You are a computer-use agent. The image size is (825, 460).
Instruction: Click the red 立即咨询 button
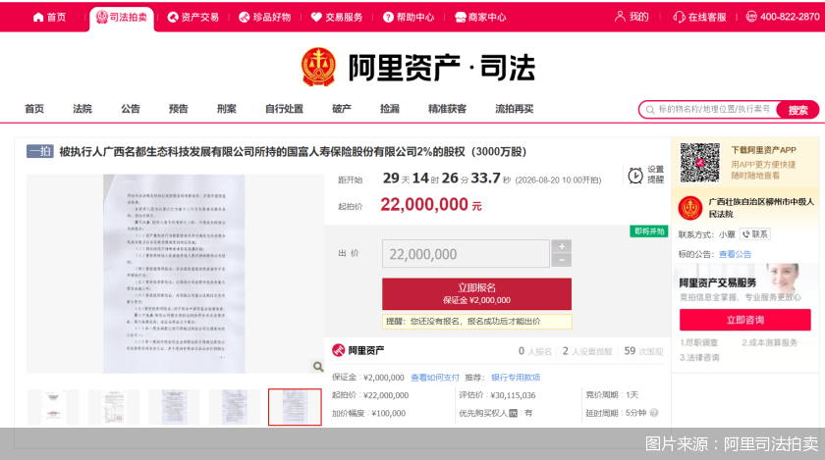pos(745,320)
